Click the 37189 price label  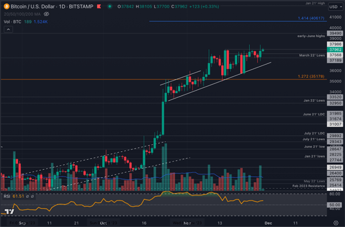tap(335, 60)
